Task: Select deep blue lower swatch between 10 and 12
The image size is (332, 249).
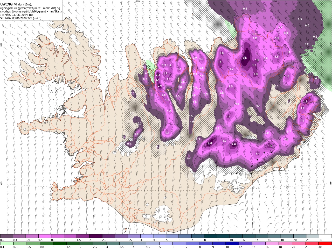Action: pyautogui.click(x=232, y=244)
